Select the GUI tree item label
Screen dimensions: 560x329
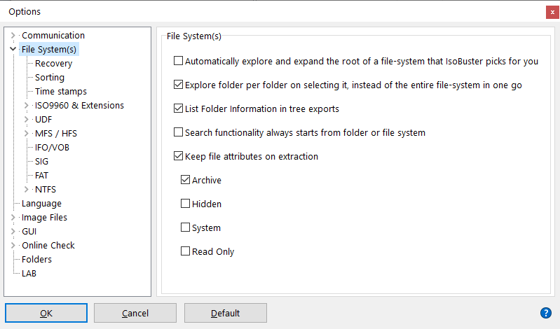[29, 231]
